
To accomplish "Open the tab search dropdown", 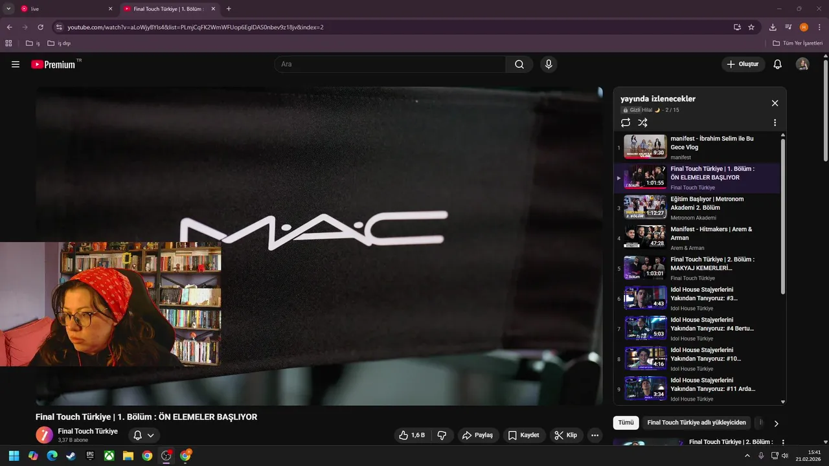I will (x=8, y=9).
